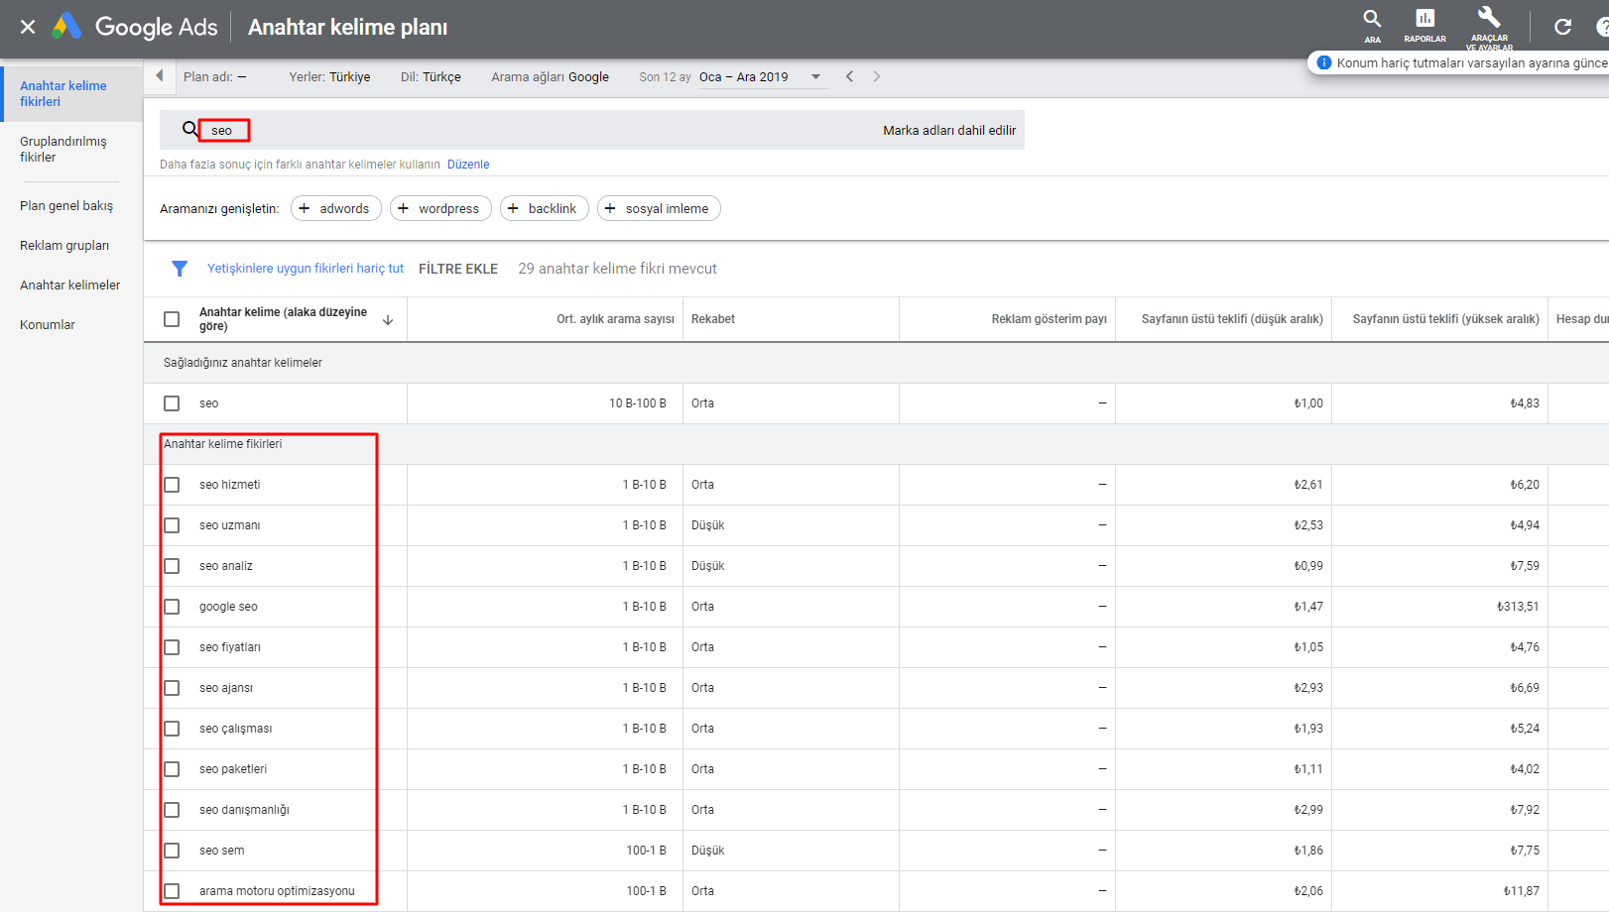This screenshot has height=912, width=1609.
Task: Sort by Sayfanın üstü teklifi (yüksek aralık)
Action: click(x=1446, y=319)
